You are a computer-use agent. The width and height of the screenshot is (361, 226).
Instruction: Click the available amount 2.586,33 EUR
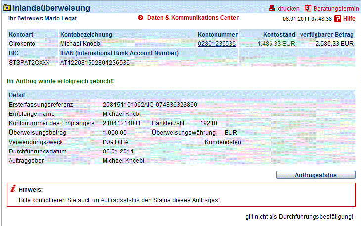334,44
